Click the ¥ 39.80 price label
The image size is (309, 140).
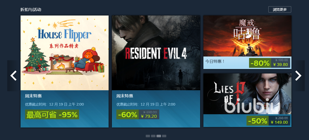[280, 65]
